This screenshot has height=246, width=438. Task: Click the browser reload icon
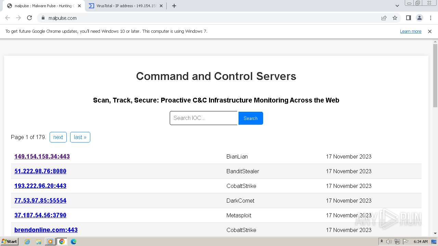pos(29,18)
